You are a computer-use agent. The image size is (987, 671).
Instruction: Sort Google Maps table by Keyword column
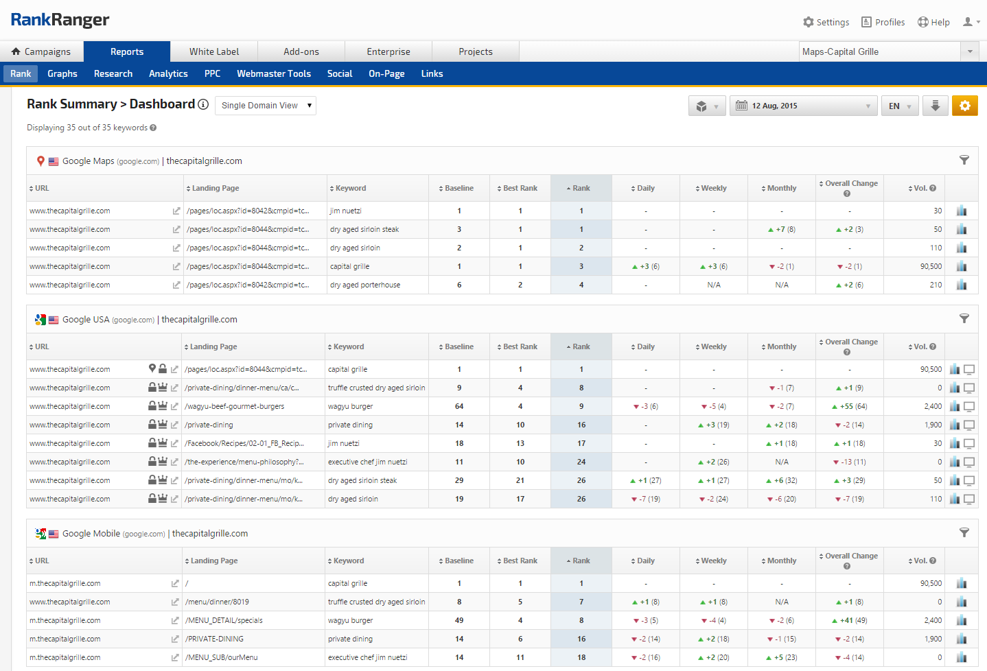coord(350,188)
